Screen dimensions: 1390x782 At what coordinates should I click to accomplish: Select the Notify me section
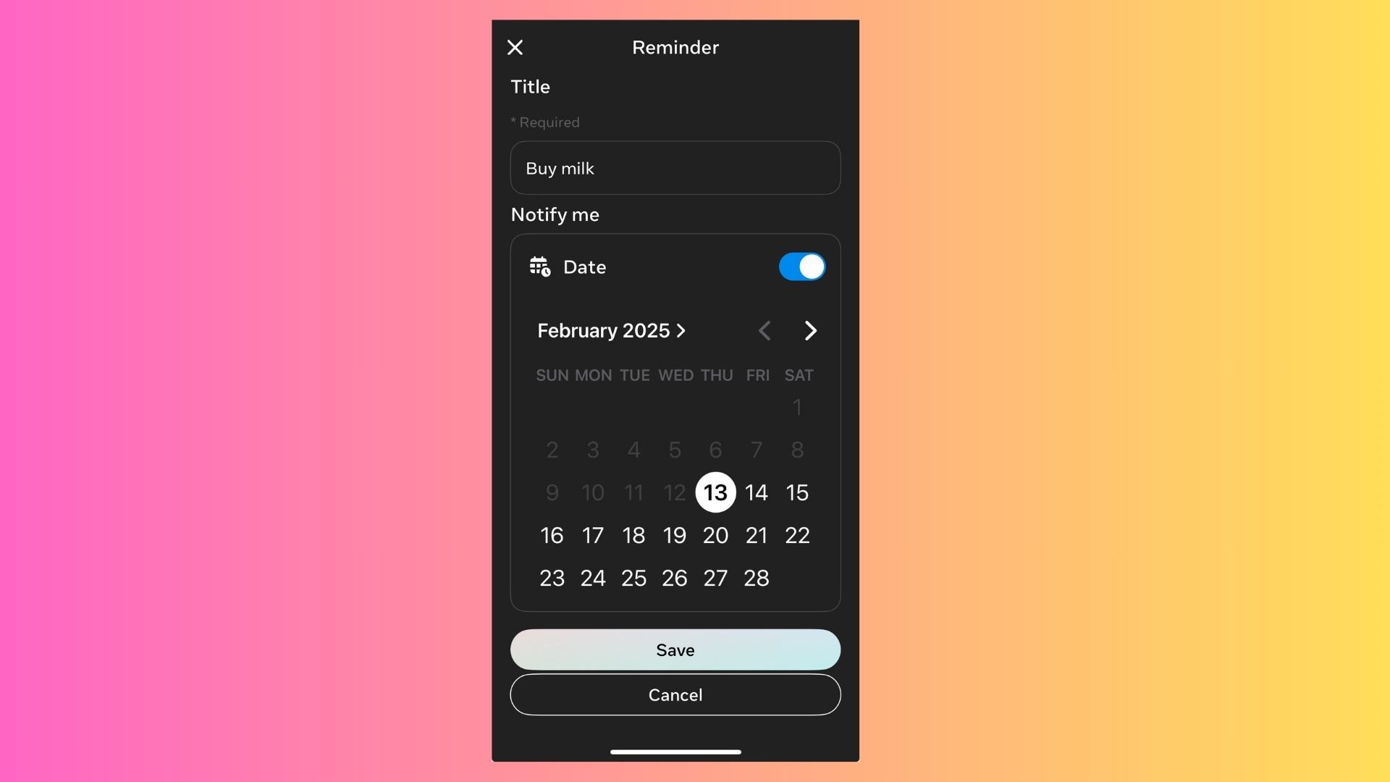[555, 212]
